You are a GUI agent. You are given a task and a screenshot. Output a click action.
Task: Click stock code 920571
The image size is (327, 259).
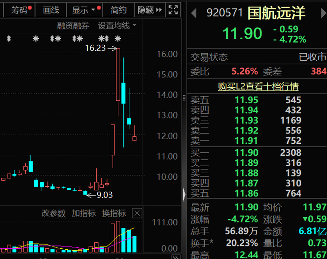coord(224,13)
